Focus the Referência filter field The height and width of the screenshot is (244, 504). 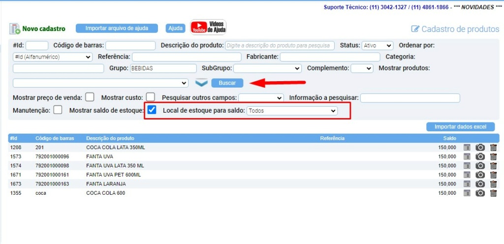[187, 57]
